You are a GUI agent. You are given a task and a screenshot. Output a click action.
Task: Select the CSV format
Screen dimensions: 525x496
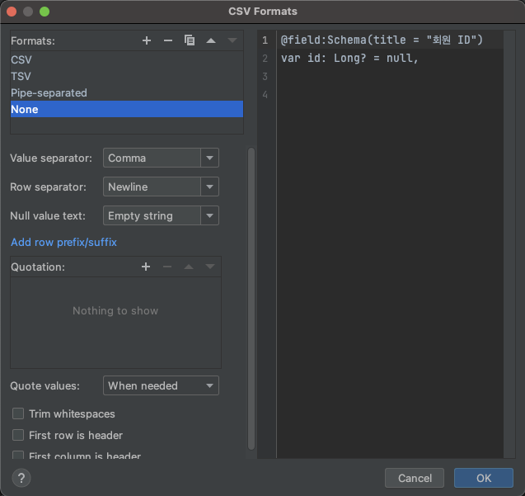127,59
